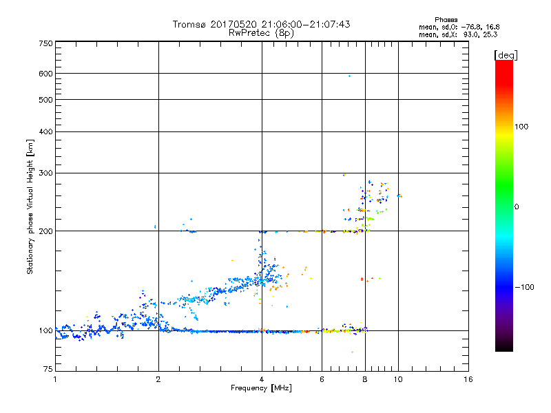Image resolution: width=551 pixels, height=413 pixels.
Task: Click the 'Phases' header text
Action: pos(446,20)
